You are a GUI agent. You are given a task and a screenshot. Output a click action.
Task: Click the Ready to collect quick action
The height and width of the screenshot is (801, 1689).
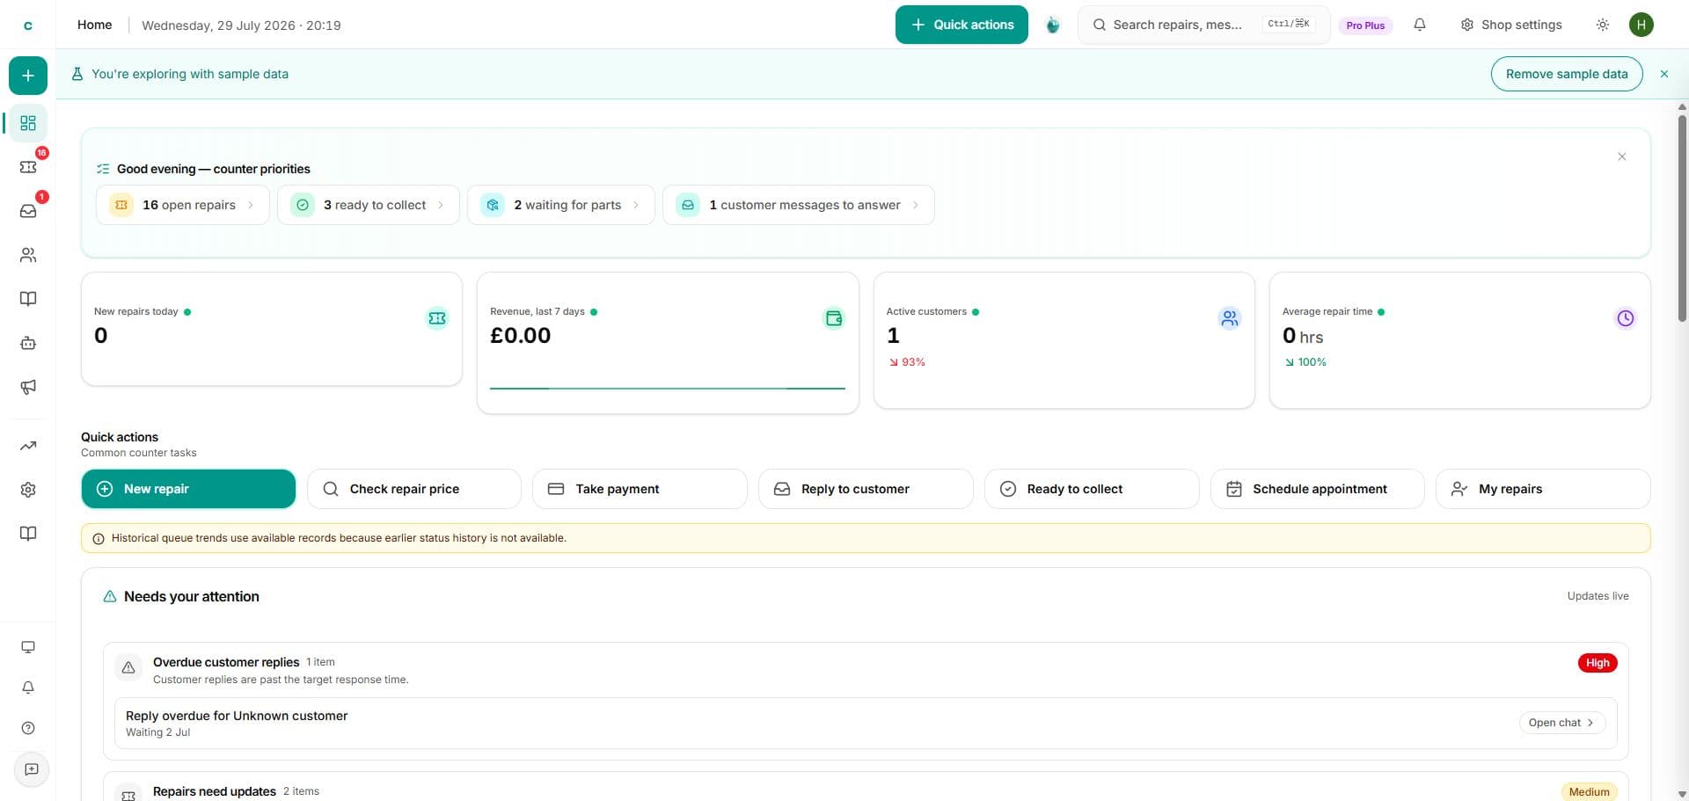[x=1092, y=489]
